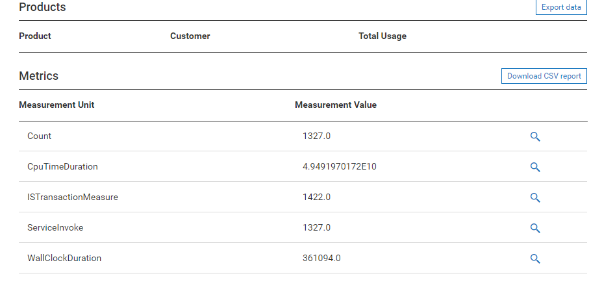Screen dimensions: 602x291
Task: Select the Count metric name
Action: (39, 136)
